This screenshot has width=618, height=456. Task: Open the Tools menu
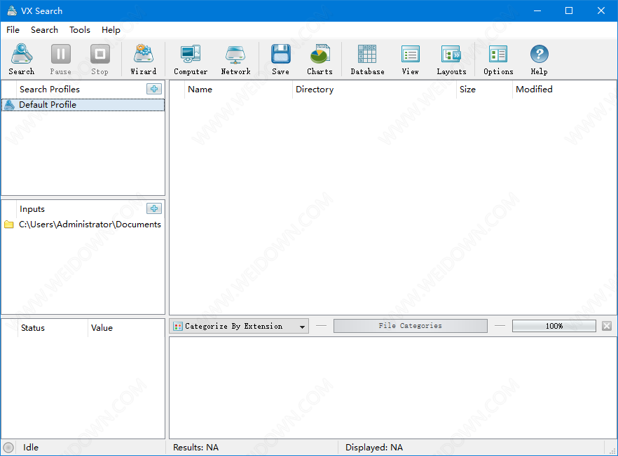[x=80, y=30]
